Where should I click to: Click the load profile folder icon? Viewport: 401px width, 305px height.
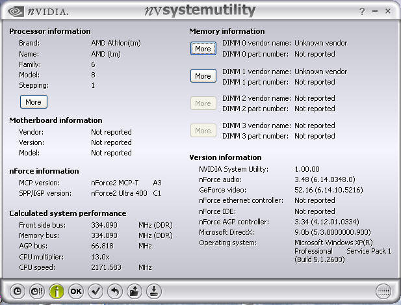coord(135,291)
